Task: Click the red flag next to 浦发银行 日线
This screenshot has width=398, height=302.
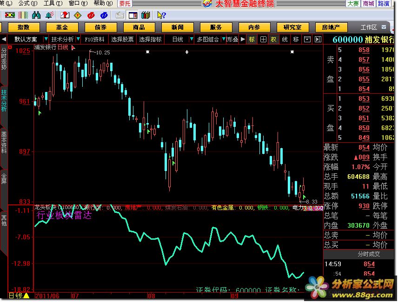Action: coord(73,47)
